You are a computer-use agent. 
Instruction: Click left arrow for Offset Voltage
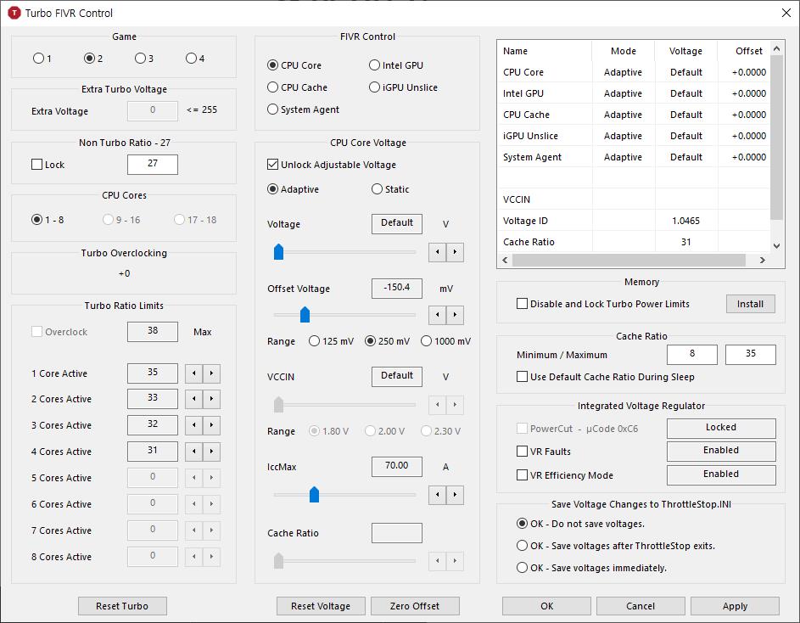point(437,315)
